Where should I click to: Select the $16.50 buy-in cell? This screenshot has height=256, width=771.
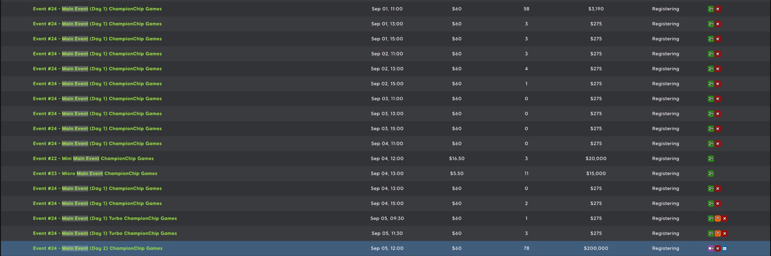[457, 158]
